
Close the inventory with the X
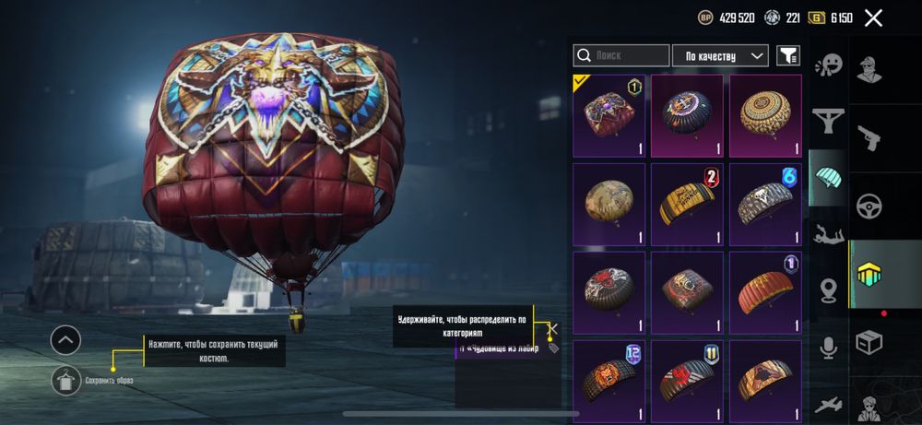click(873, 18)
